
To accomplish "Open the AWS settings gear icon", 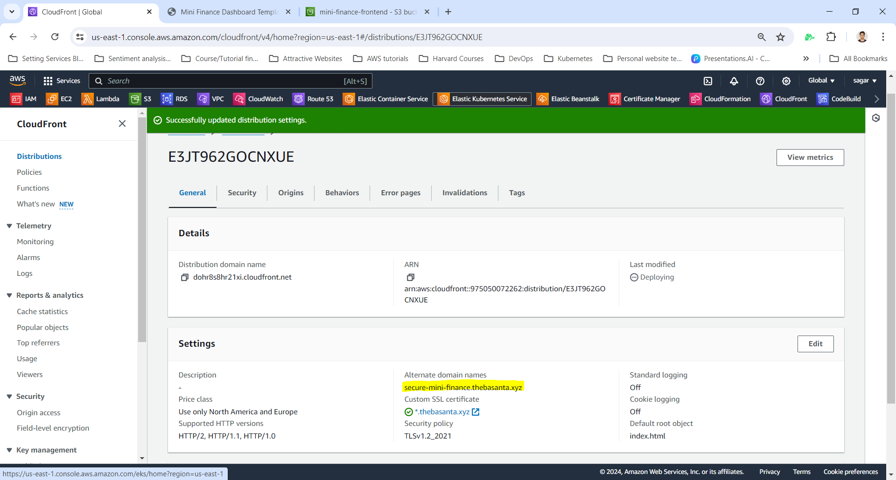I will 786,81.
